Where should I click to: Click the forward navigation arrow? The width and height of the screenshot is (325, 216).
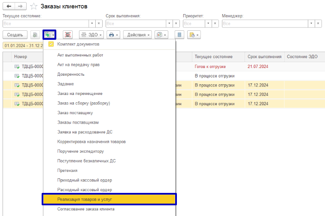20,6
